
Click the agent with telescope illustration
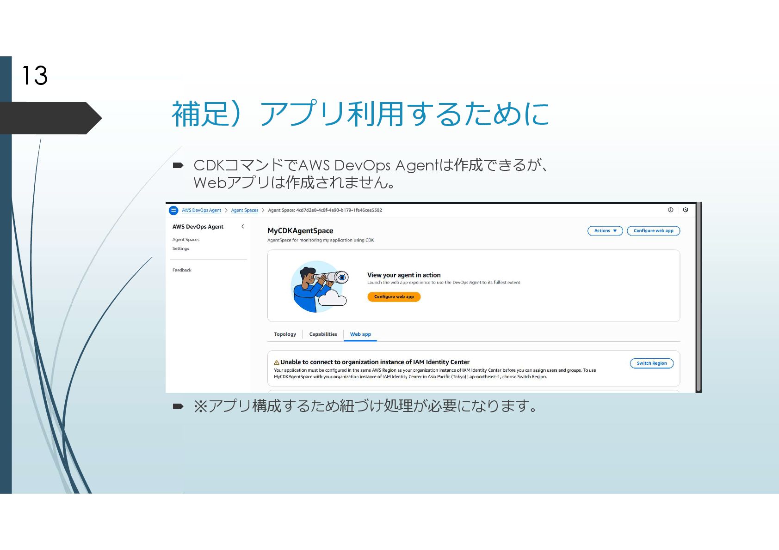[319, 286]
